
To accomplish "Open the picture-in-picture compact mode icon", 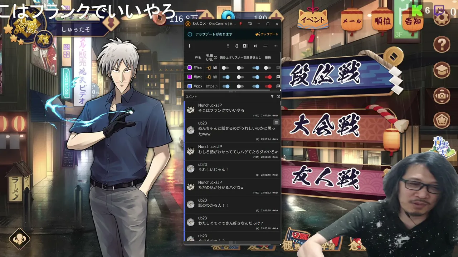I will click(250, 24).
